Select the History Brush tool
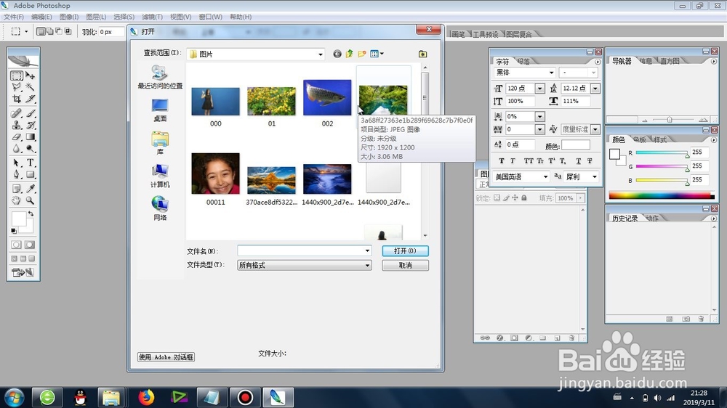The height and width of the screenshot is (408, 727). (x=31, y=125)
